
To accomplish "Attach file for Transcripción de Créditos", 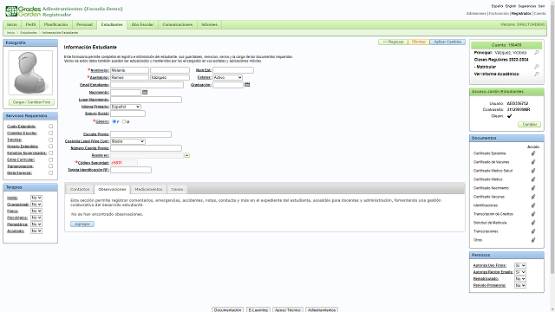I will 533,214.
